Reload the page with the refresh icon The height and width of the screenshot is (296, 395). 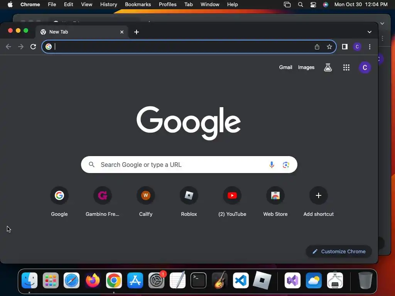[x=33, y=47]
